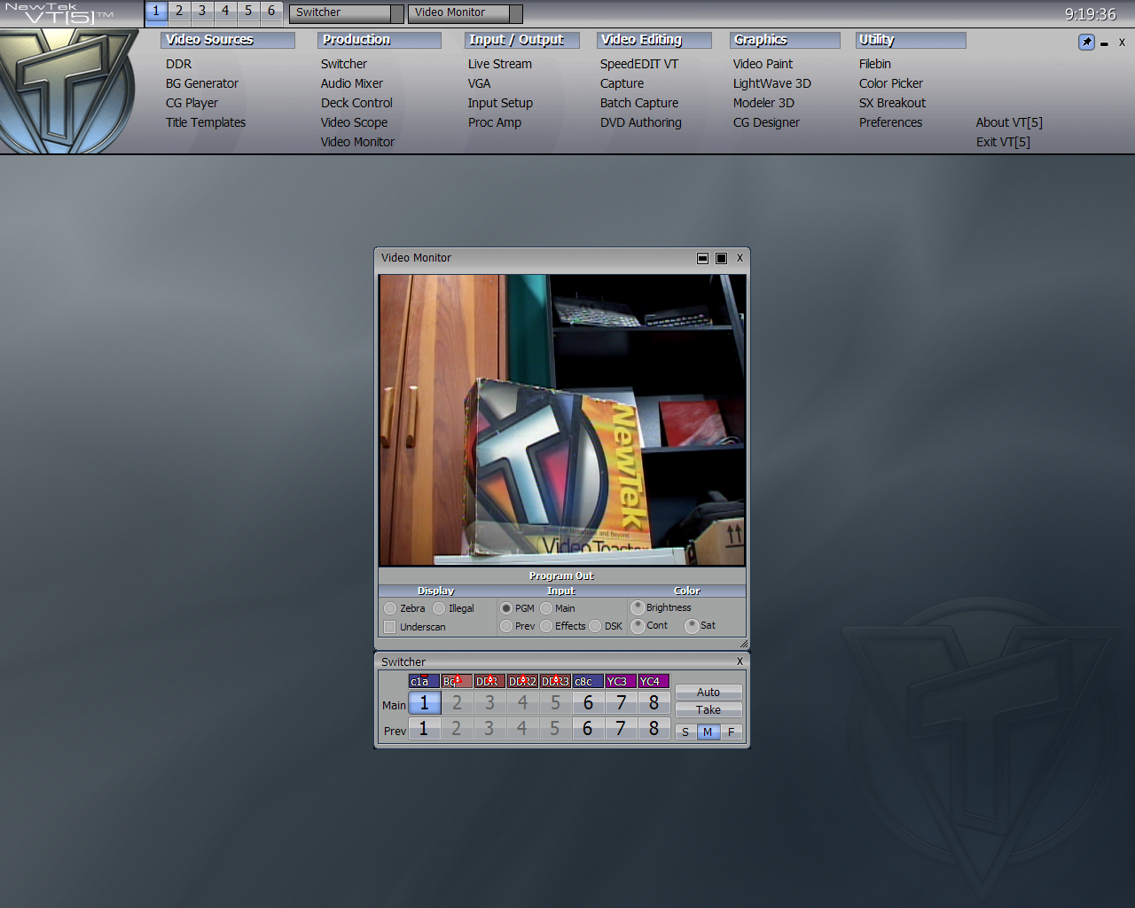This screenshot has height=908, width=1135.
Task: Click the c8c source label
Action: coord(588,681)
